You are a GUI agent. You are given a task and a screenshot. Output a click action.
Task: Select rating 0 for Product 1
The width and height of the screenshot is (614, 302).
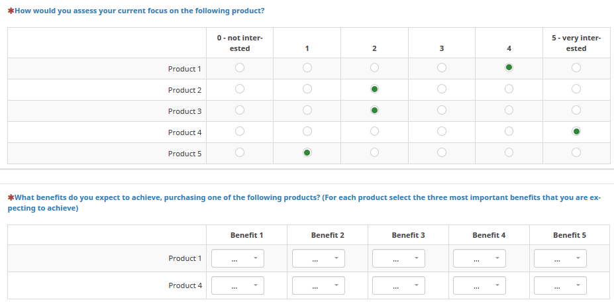[x=240, y=68]
